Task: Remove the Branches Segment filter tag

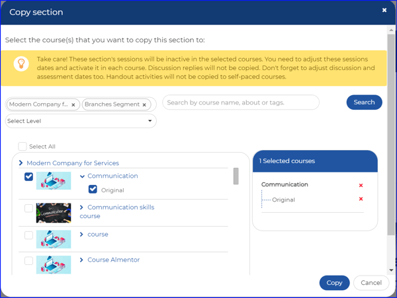Action: coord(144,105)
